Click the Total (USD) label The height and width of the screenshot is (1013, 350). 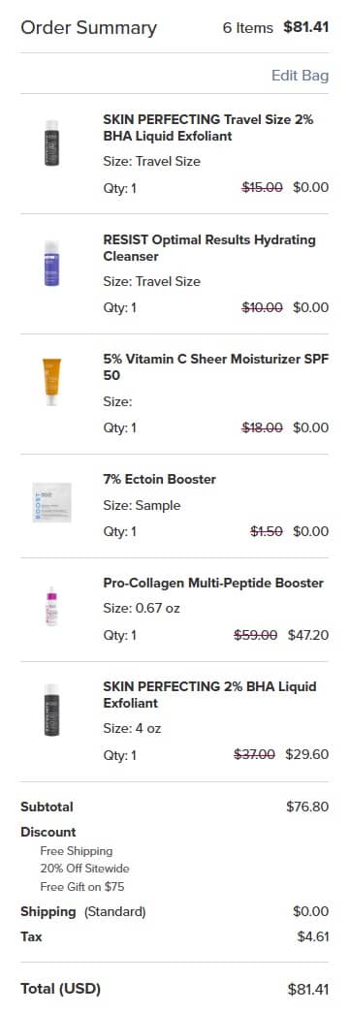[61, 989]
